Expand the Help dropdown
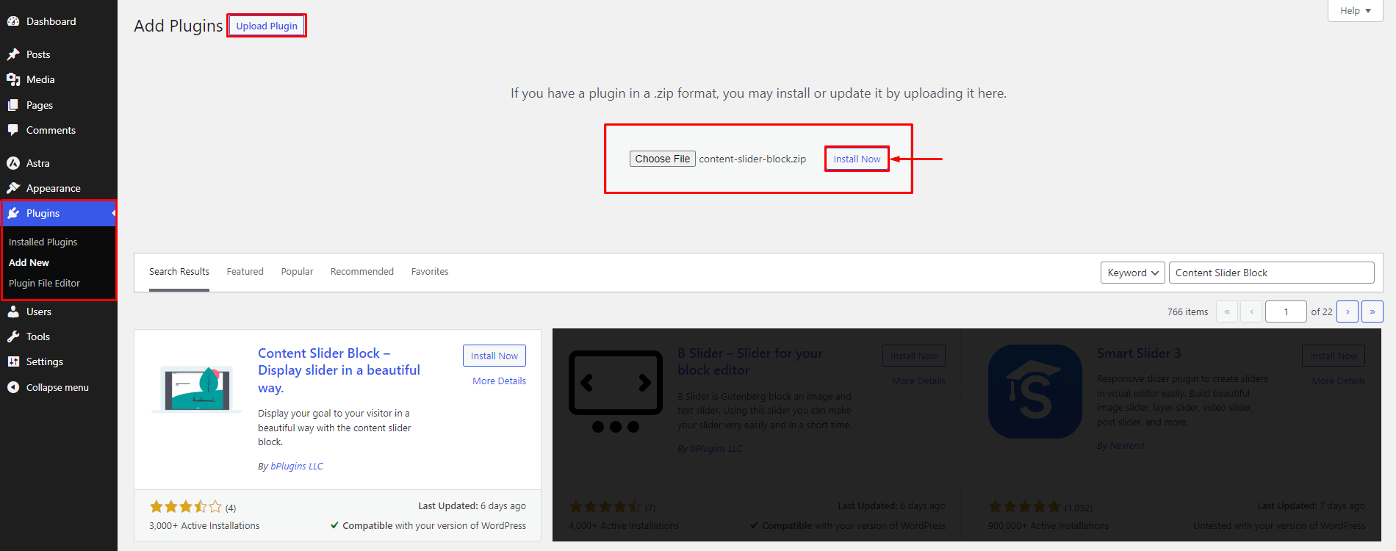This screenshot has height=551, width=1396. click(1356, 10)
